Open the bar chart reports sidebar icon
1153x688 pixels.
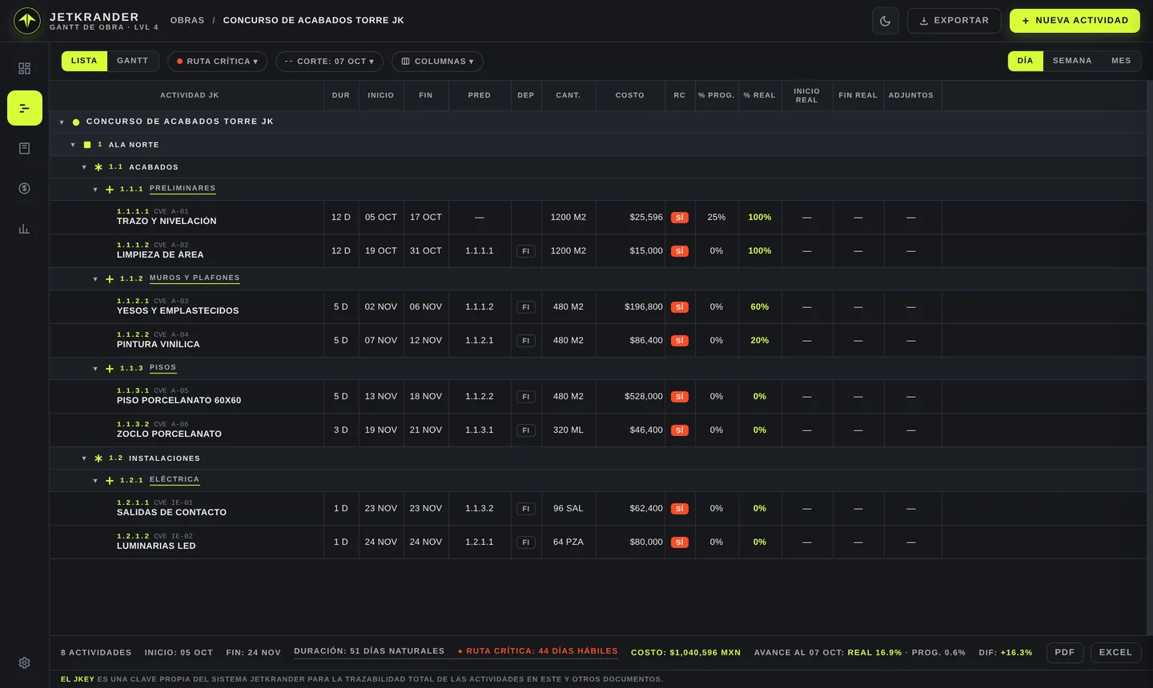tap(25, 228)
